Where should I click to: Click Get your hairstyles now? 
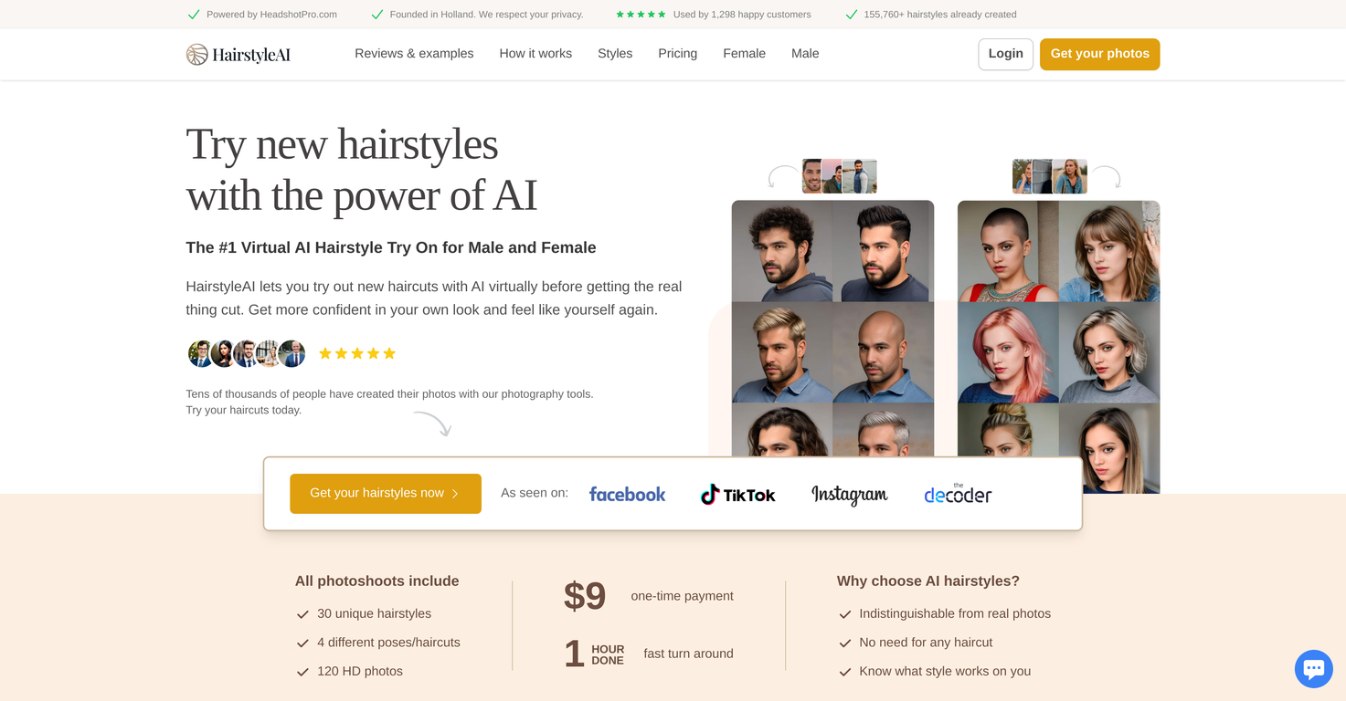click(x=385, y=493)
